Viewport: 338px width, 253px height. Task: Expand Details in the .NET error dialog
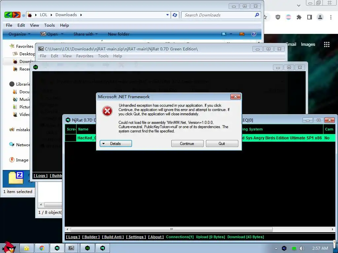click(x=116, y=144)
